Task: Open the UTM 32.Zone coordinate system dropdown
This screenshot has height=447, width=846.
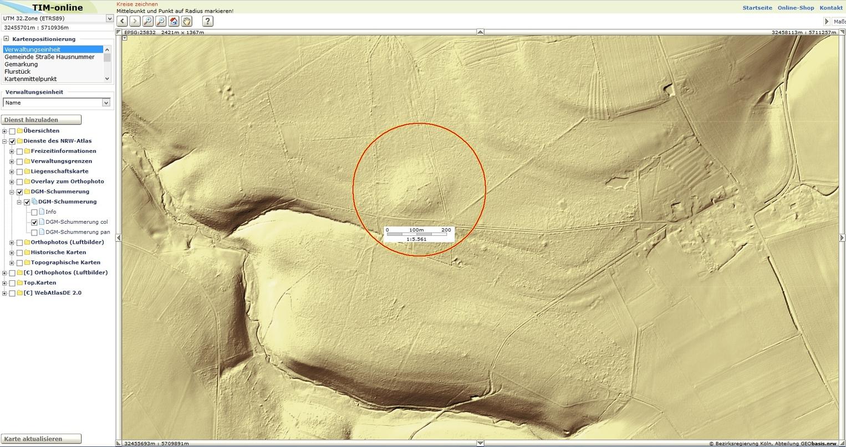Action: coord(109,18)
